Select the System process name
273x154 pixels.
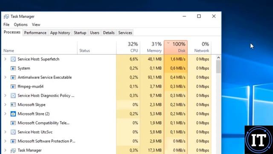pyautogui.click(x=24, y=68)
